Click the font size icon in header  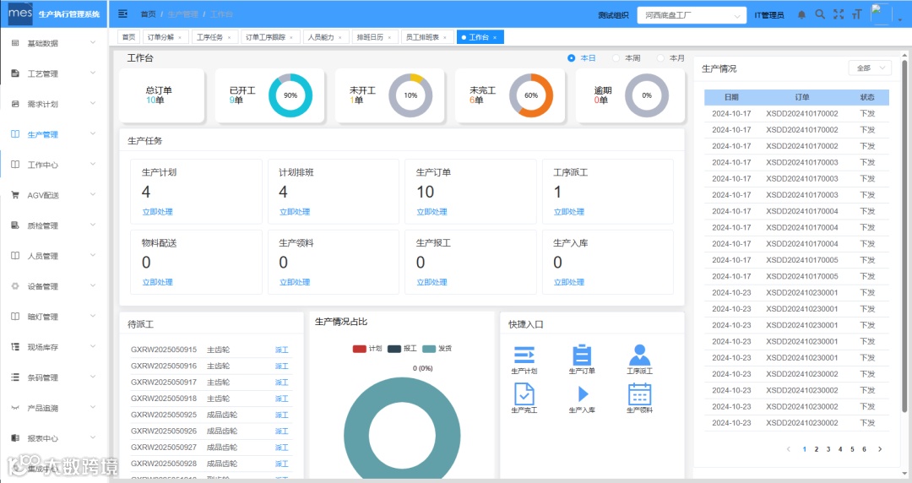click(x=856, y=14)
